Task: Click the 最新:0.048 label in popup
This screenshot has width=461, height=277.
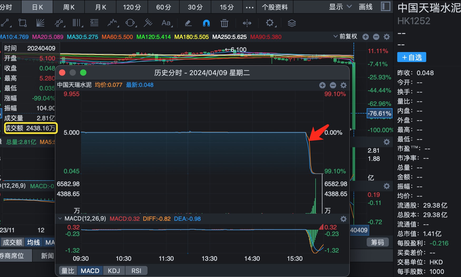Action: pyautogui.click(x=140, y=85)
